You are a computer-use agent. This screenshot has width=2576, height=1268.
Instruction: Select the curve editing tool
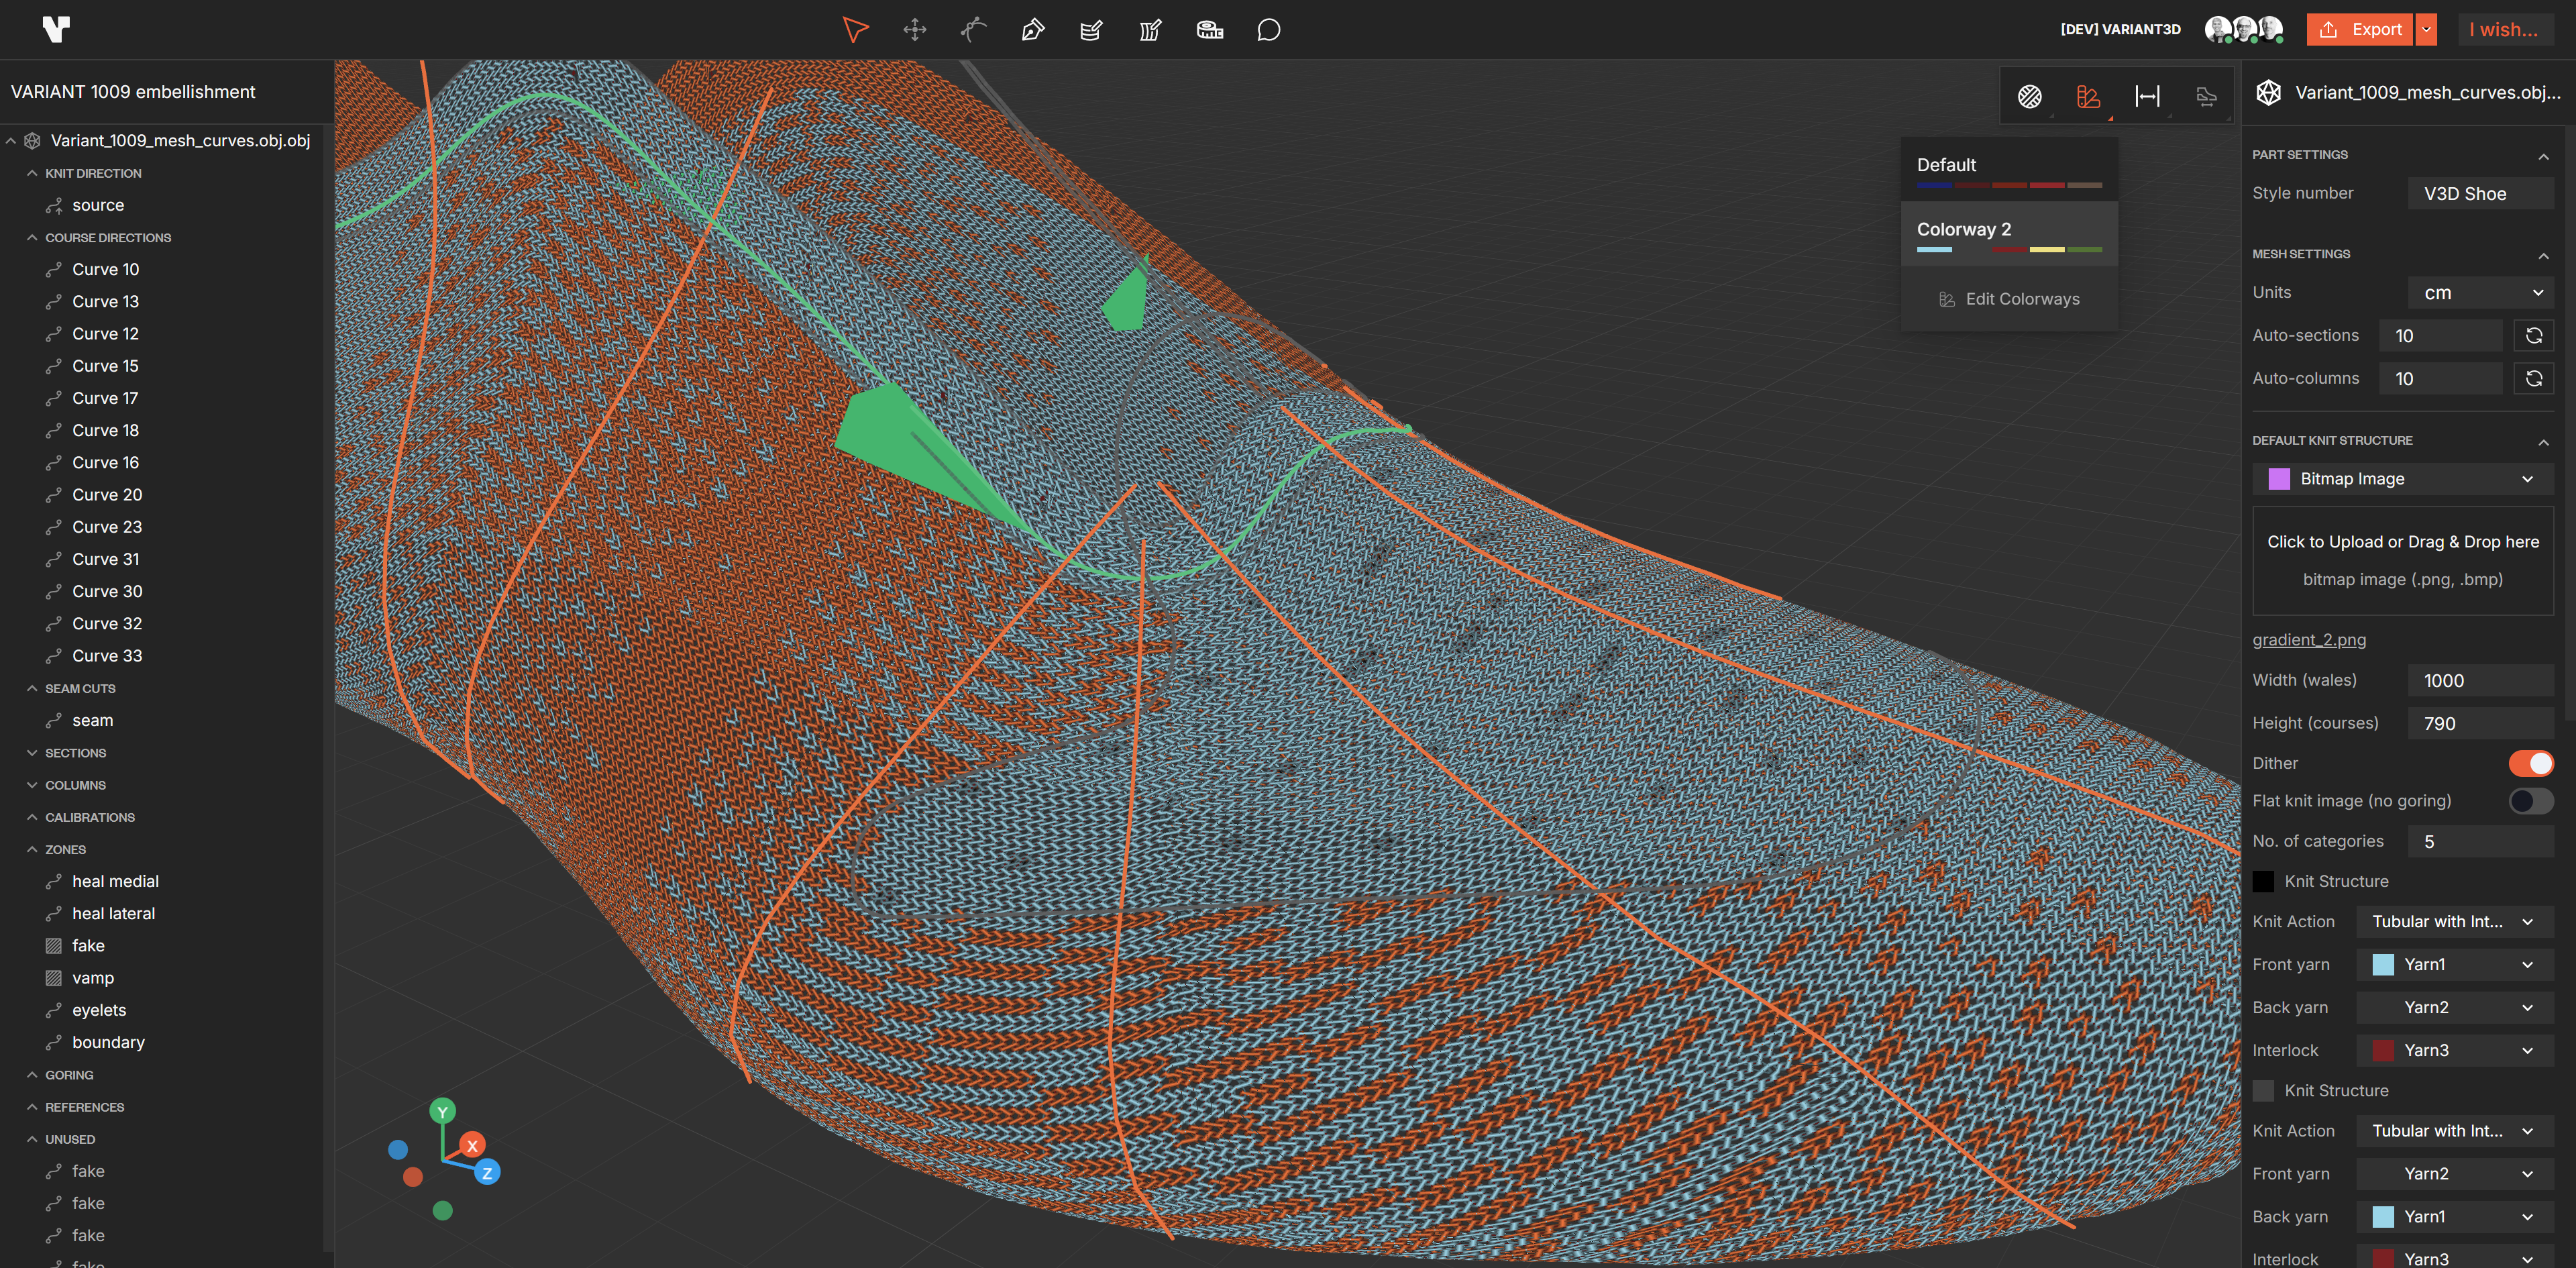tap(973, 30)
